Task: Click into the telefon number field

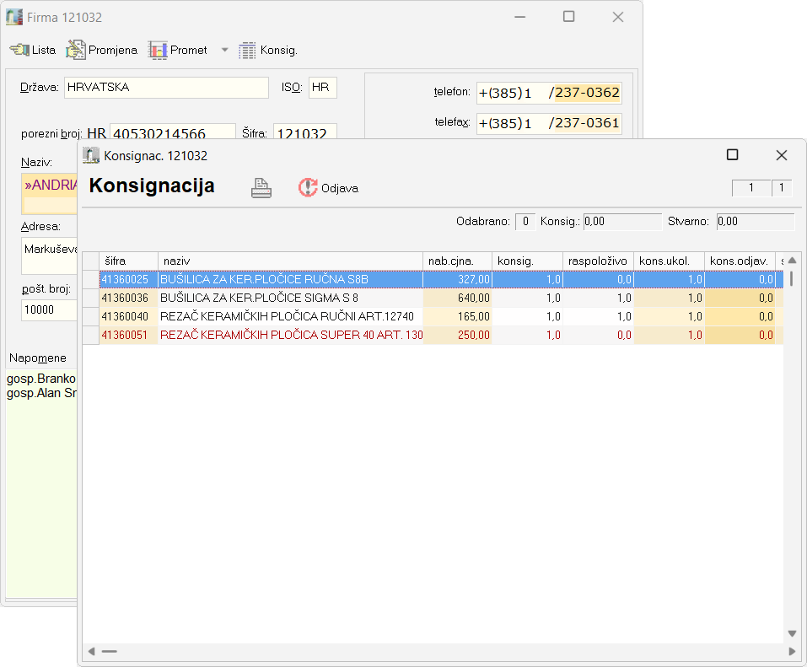Action: click(549, 93)
